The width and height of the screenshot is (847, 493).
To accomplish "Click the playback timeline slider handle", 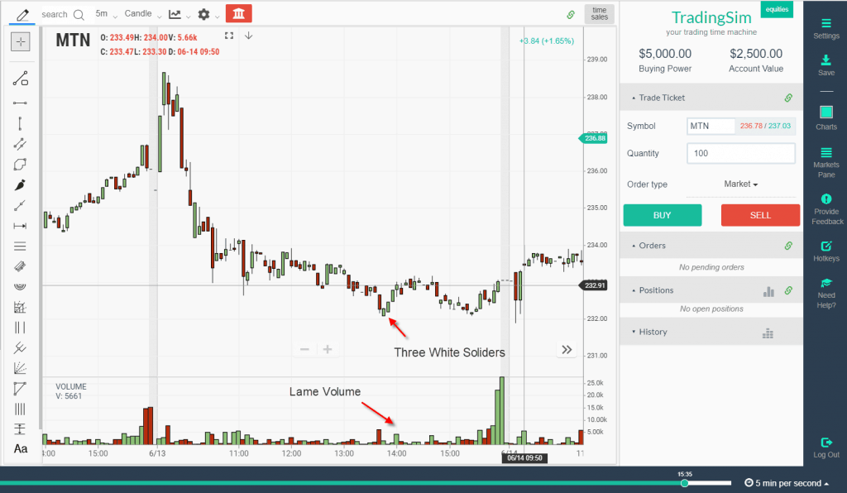I will [684, 483].
